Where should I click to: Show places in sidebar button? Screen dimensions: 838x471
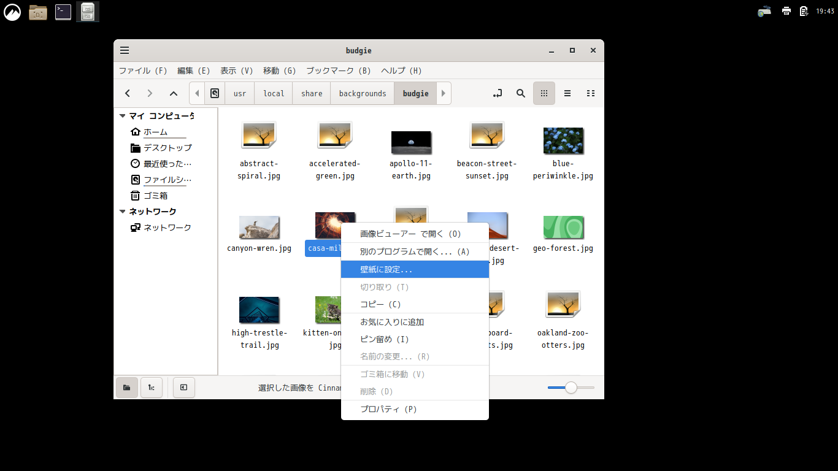127,387
